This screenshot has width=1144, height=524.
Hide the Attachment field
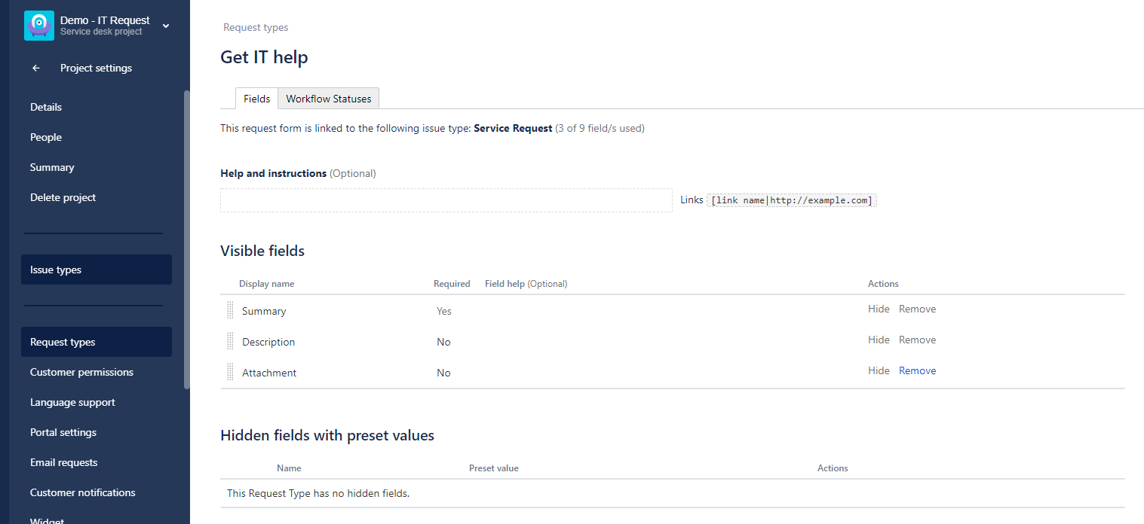(x=879, y=370)
